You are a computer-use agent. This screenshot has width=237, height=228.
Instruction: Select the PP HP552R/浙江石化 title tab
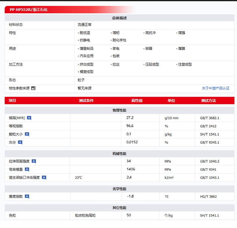[x=28, y=10]
